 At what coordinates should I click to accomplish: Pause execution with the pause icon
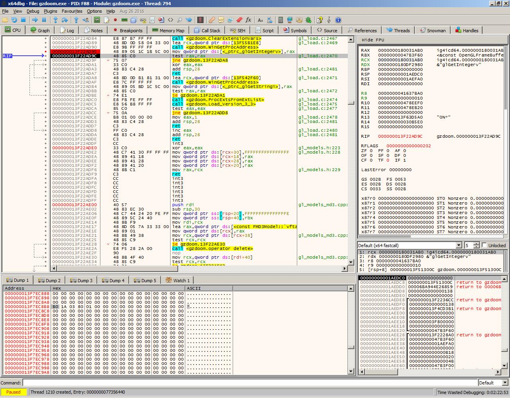point(44,20)
